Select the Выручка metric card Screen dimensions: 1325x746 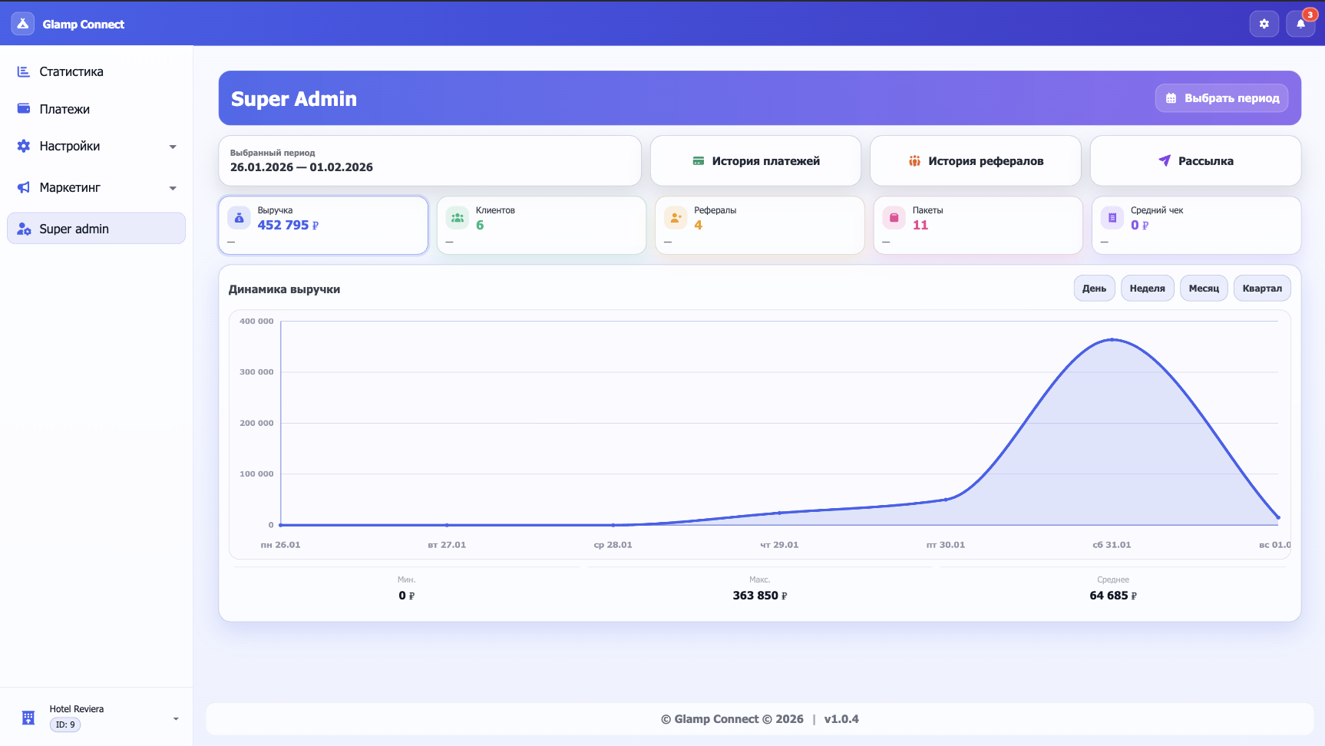pos(322,225)
